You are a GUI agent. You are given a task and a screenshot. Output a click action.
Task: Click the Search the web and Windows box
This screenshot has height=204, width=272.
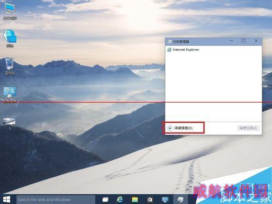point(55,200)
